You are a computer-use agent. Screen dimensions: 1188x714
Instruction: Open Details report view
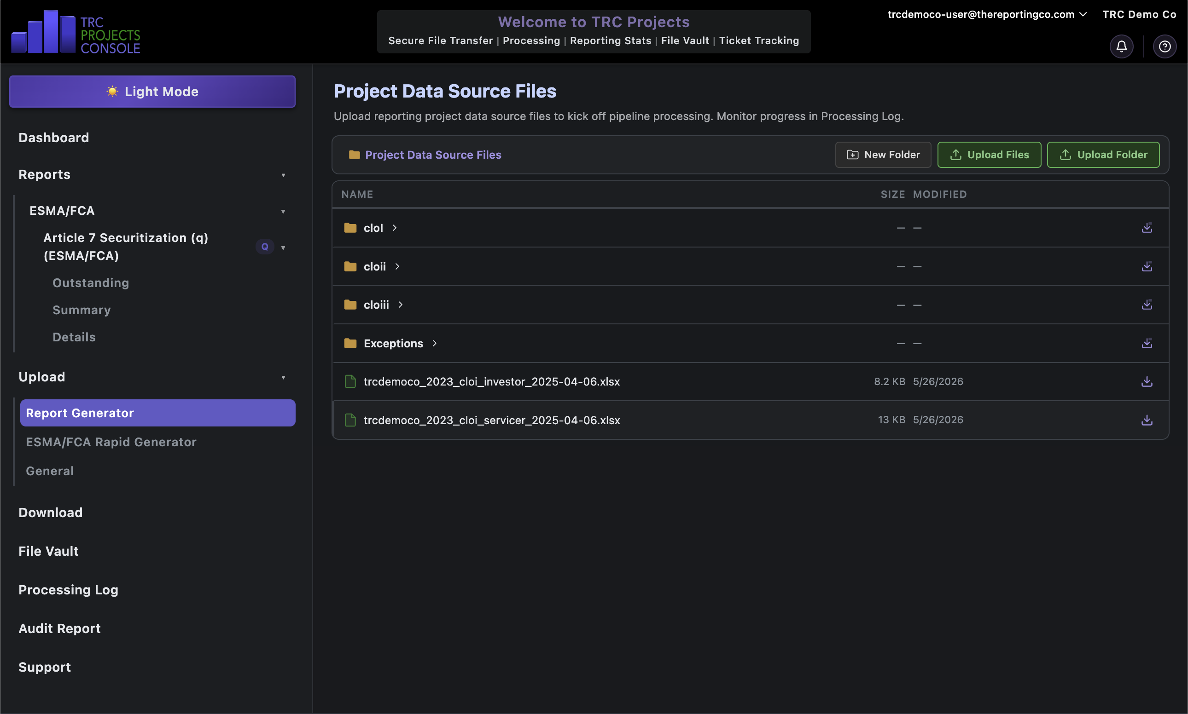coord(74,337)
